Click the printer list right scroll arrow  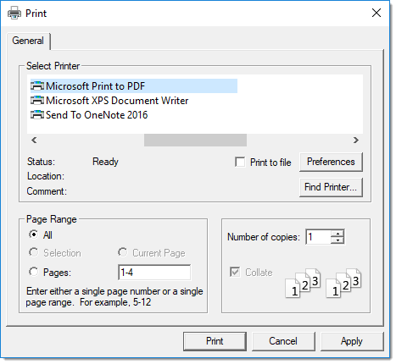[356, 140]
